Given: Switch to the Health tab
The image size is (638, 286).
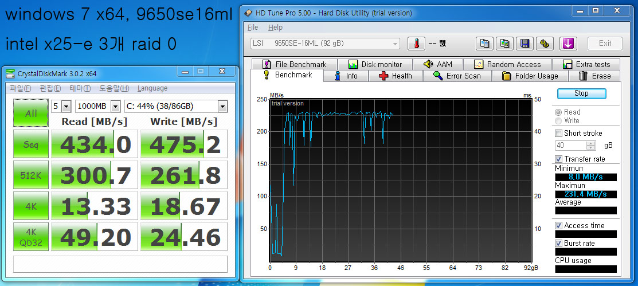Looking at the screenshot, I should (396, 76).
